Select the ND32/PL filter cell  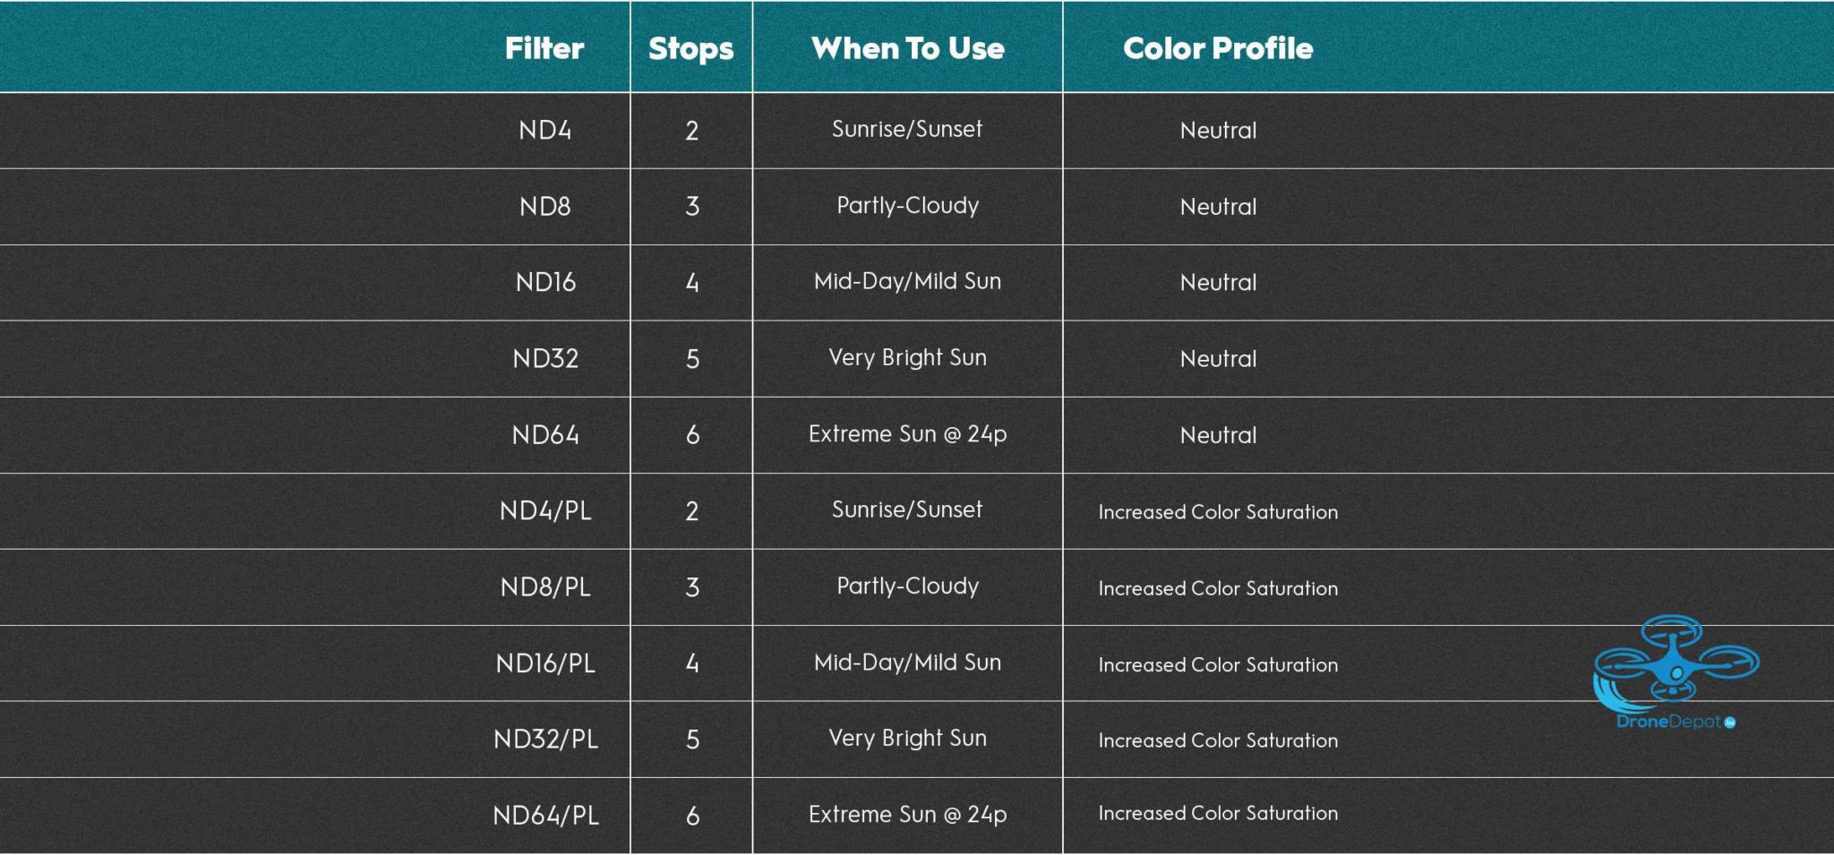(x=545, y=740)
